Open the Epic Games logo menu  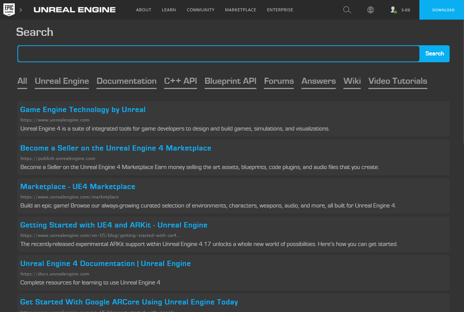point(9,10)
